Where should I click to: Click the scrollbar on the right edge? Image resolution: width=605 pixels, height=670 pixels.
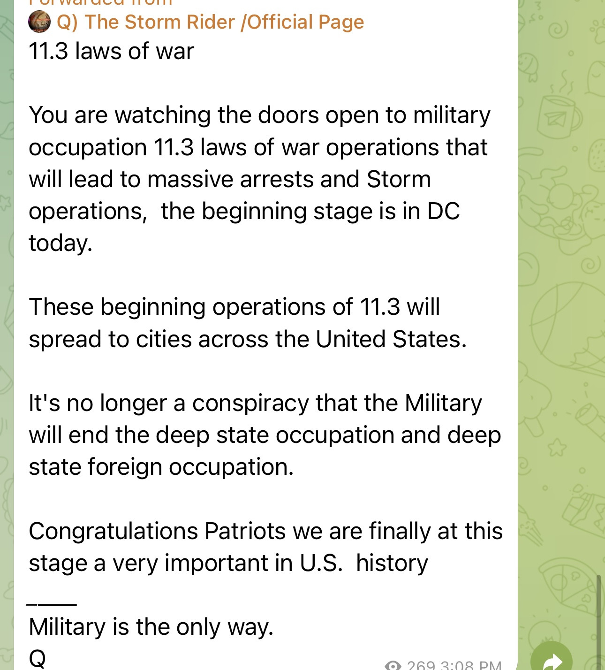pos(598,619)
